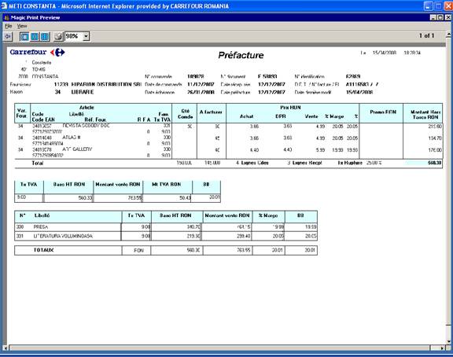453x357 pixels.
Task: Open the 90% zoom dropdown arrow
Action: pyautogui.click(x=86, y=36)
